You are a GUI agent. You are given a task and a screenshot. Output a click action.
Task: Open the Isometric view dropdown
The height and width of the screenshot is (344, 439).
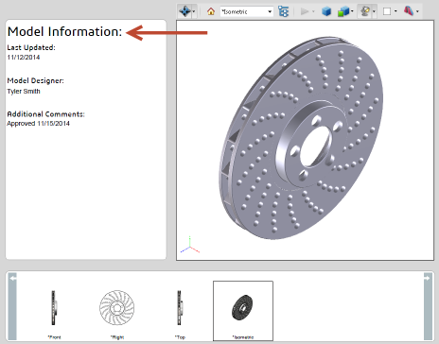pos(247,11)
